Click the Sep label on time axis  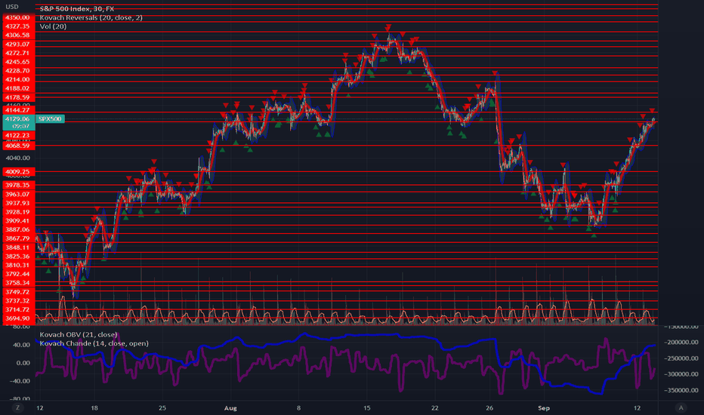coord(544,407)
